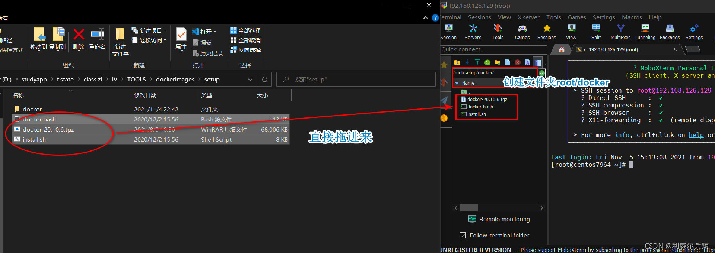
Task: Click SFTP download selected files icon
Action: pos(467,62)
